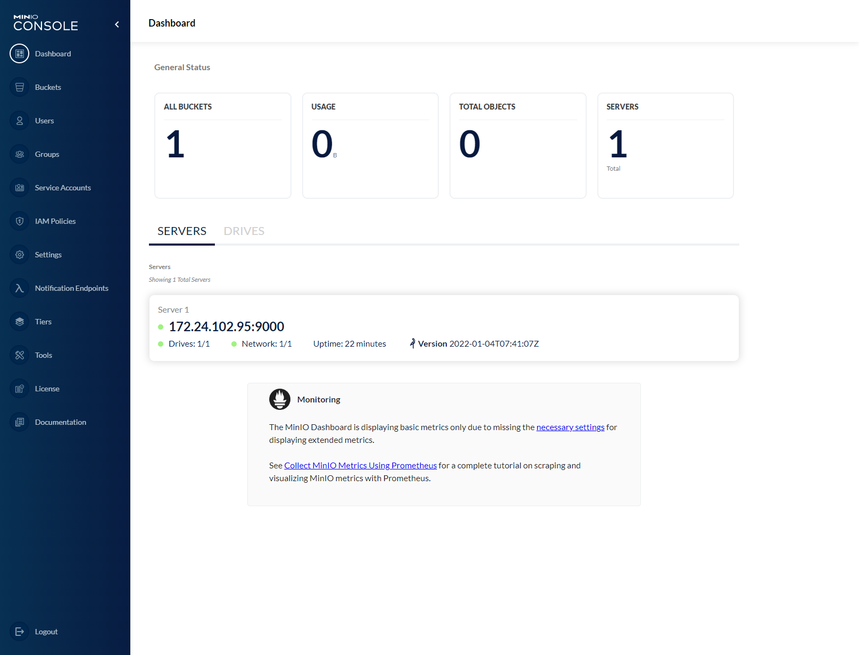Open Service Accounts menu item

tap(63, 188)
